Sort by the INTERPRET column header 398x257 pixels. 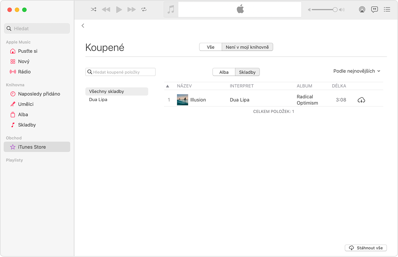click(x=242, y=86)
